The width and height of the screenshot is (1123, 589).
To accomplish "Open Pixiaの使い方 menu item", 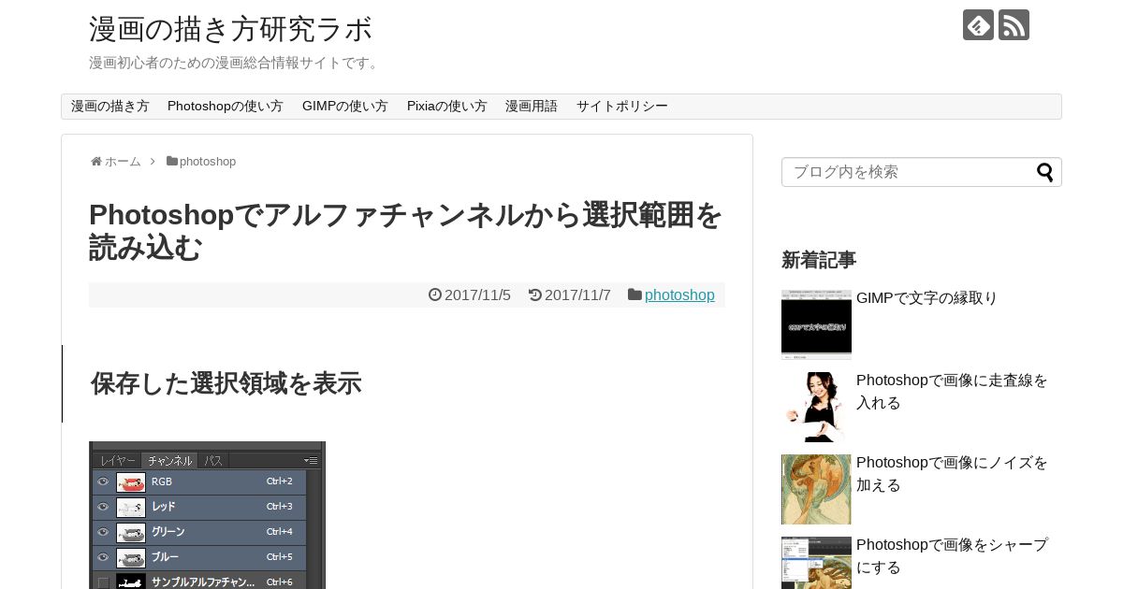I will [x=447, y=107].
